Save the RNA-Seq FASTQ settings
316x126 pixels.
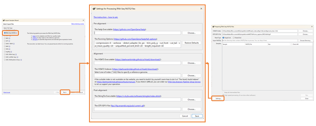point(197,116)
